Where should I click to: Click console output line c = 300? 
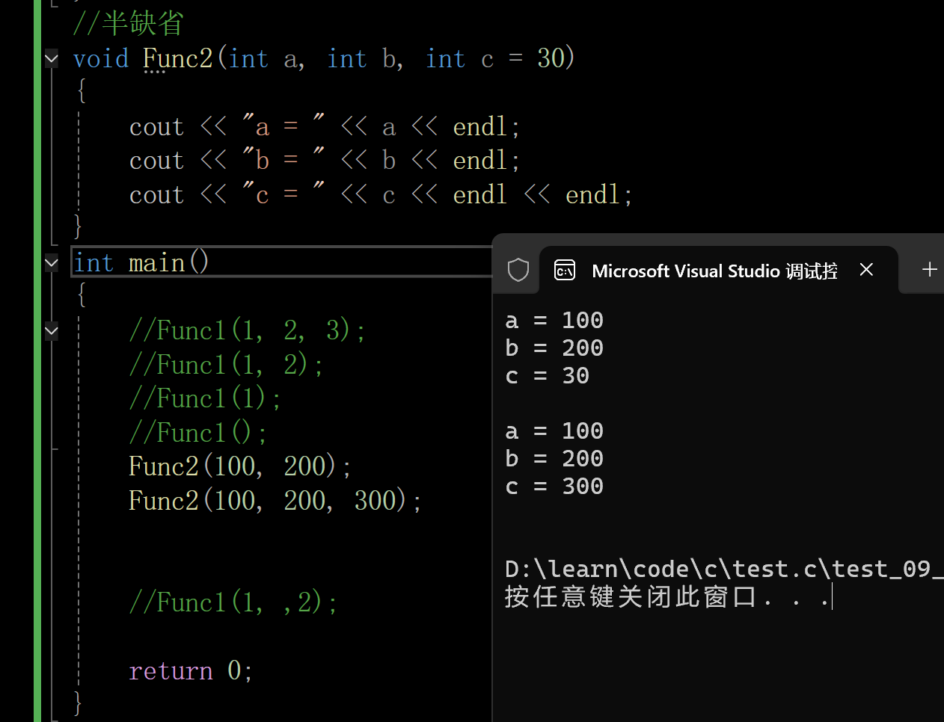coord(554,486)
